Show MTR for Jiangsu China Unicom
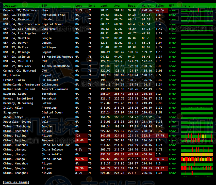 click(x=172, y=159)
